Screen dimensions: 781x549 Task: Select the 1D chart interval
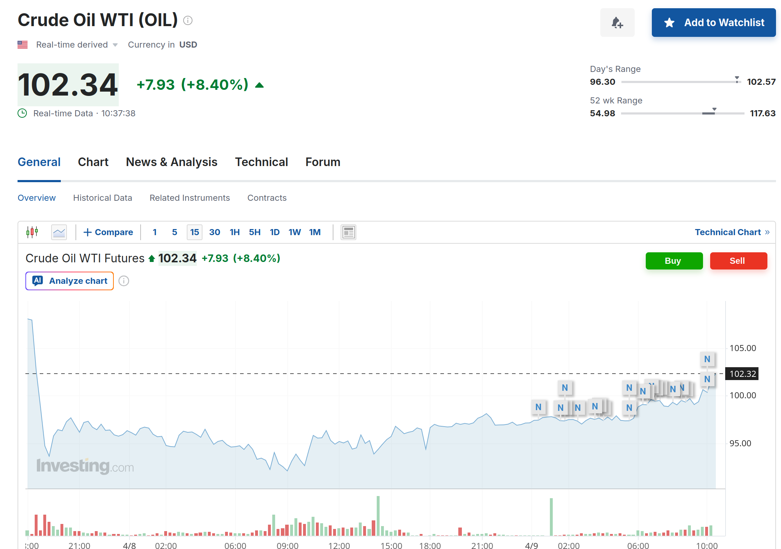pos(274,232)
